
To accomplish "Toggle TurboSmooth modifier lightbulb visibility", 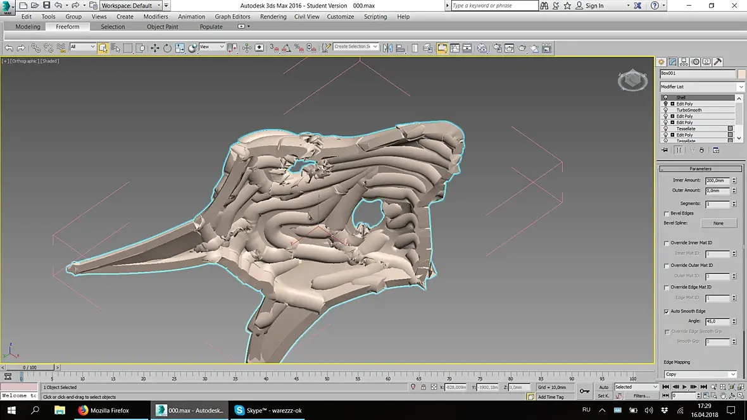I will coord(665,110).
